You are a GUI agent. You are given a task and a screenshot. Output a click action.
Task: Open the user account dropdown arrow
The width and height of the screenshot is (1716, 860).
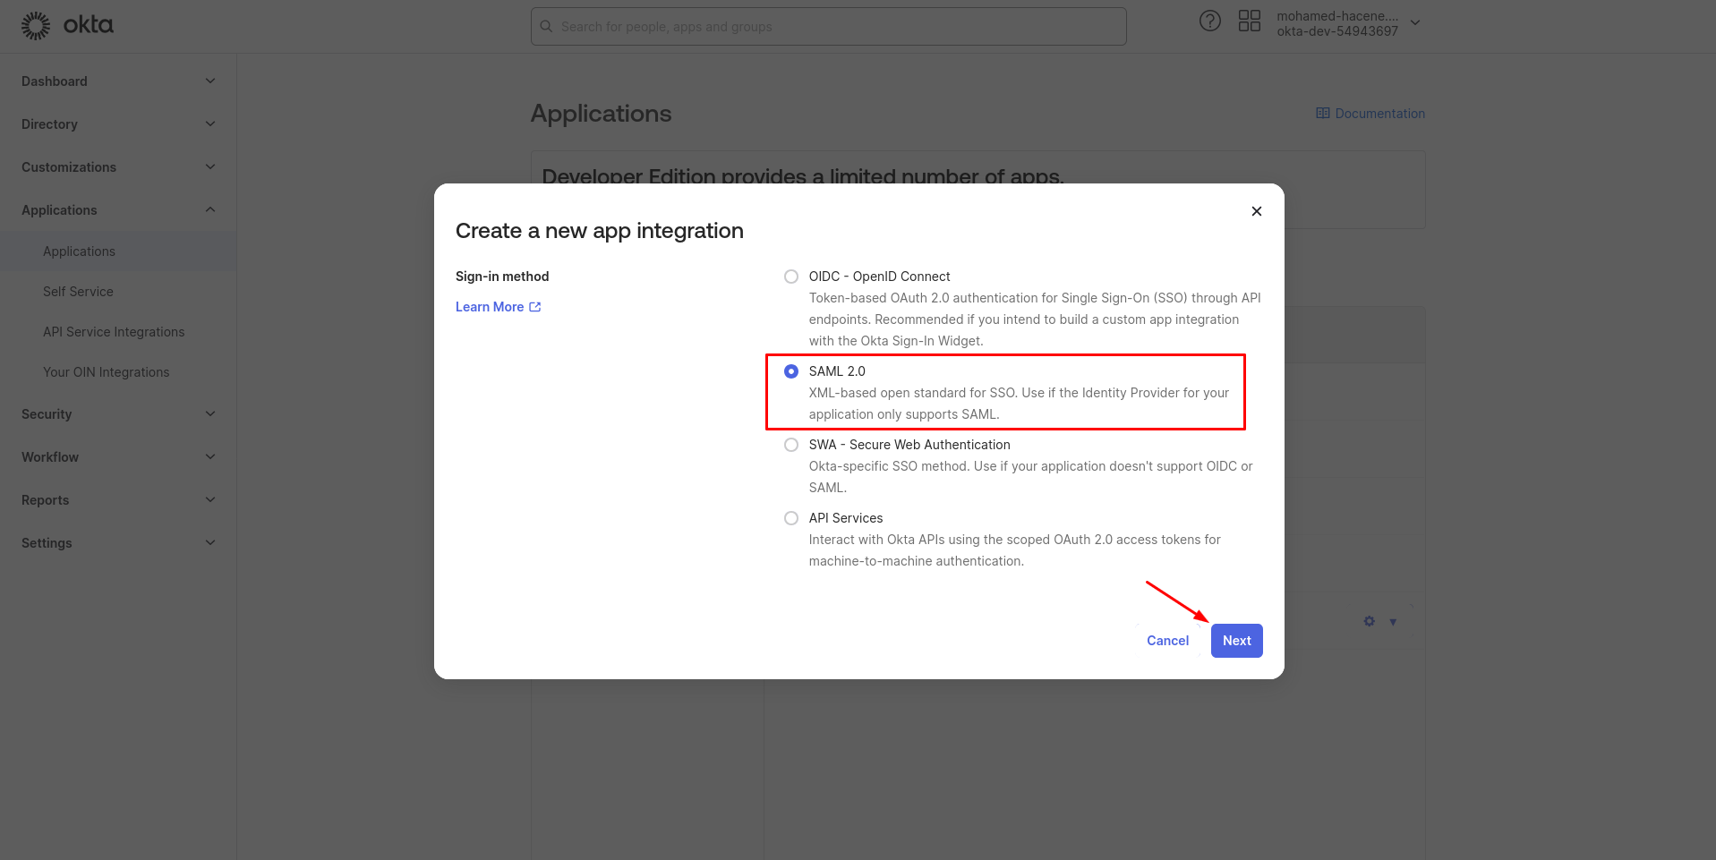pyautogui.click(x=1415, y=23)
